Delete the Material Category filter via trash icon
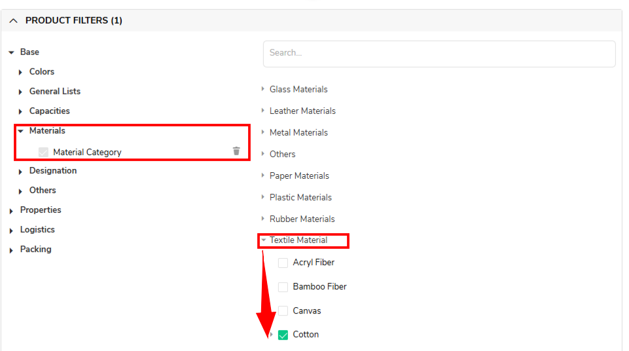This screenshot has height=351, width=629. [x=236, y=151]
